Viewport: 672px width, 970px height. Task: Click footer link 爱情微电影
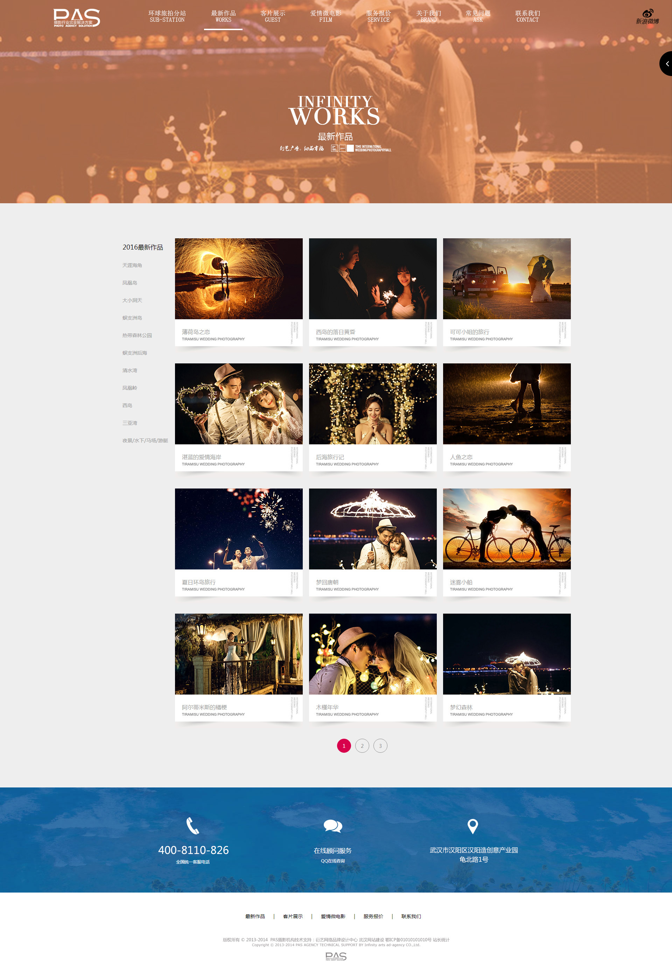332,916
